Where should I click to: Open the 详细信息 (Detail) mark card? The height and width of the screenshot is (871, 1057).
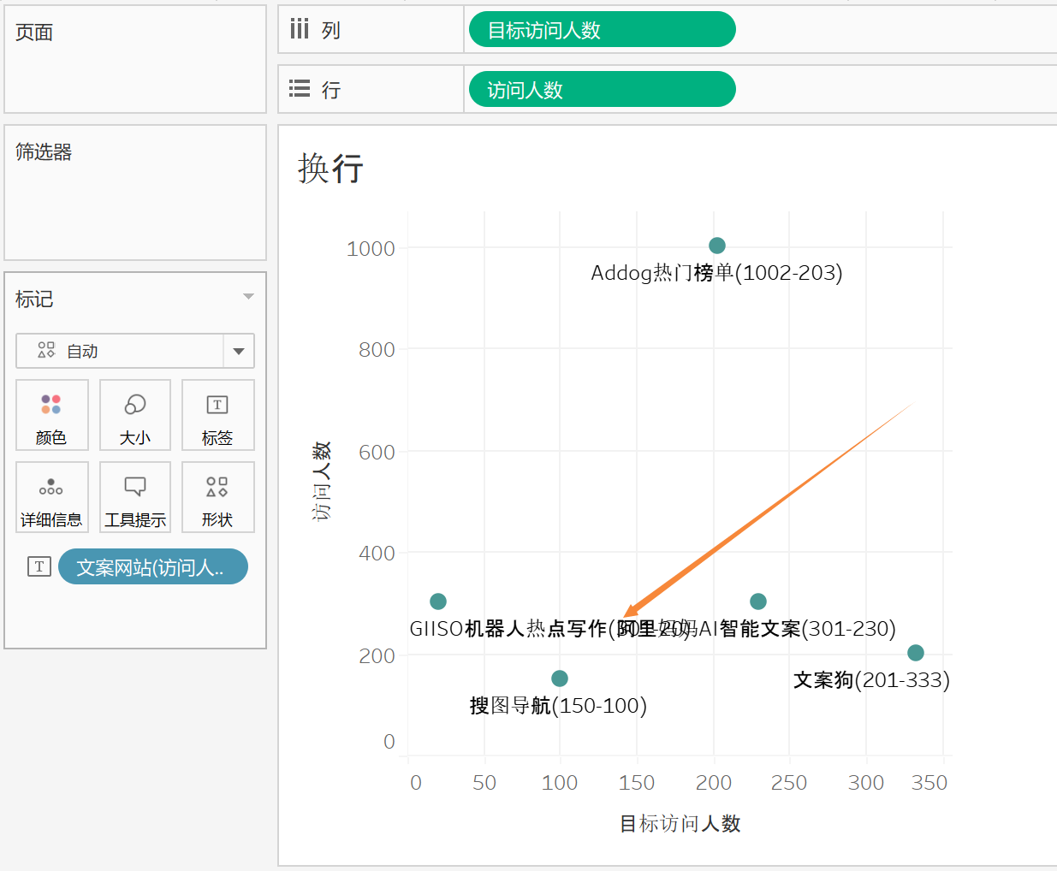tap(51, 497)
